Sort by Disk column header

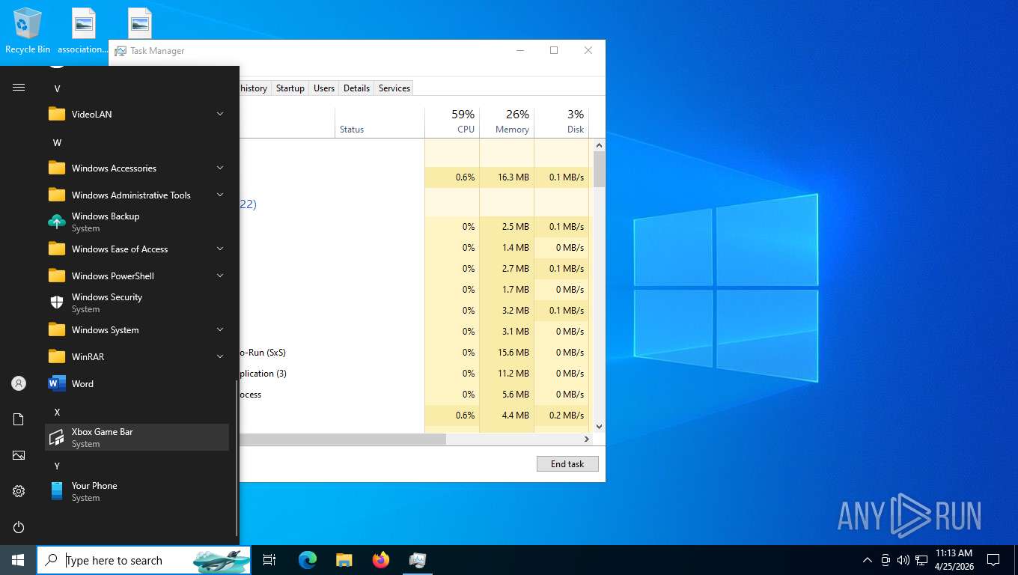pos(561,122)
